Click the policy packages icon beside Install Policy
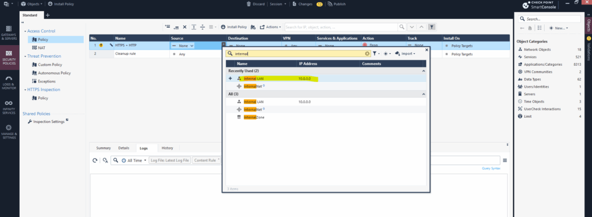Viewport: 592px width, 217px height. [253, 27]
